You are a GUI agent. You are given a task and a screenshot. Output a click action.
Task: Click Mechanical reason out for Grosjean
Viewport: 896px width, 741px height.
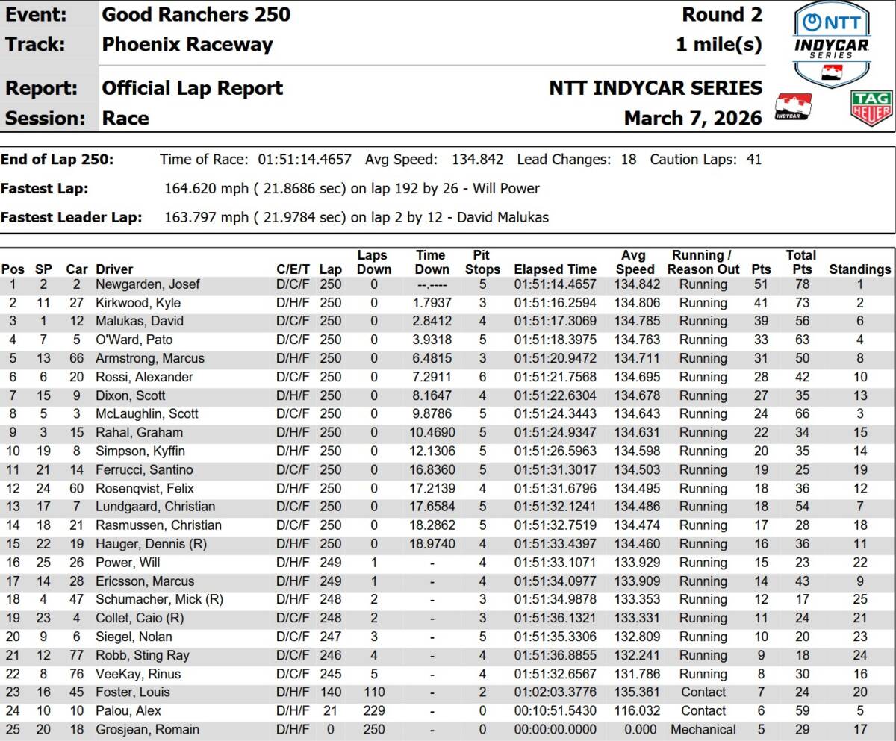coord(703,730)
